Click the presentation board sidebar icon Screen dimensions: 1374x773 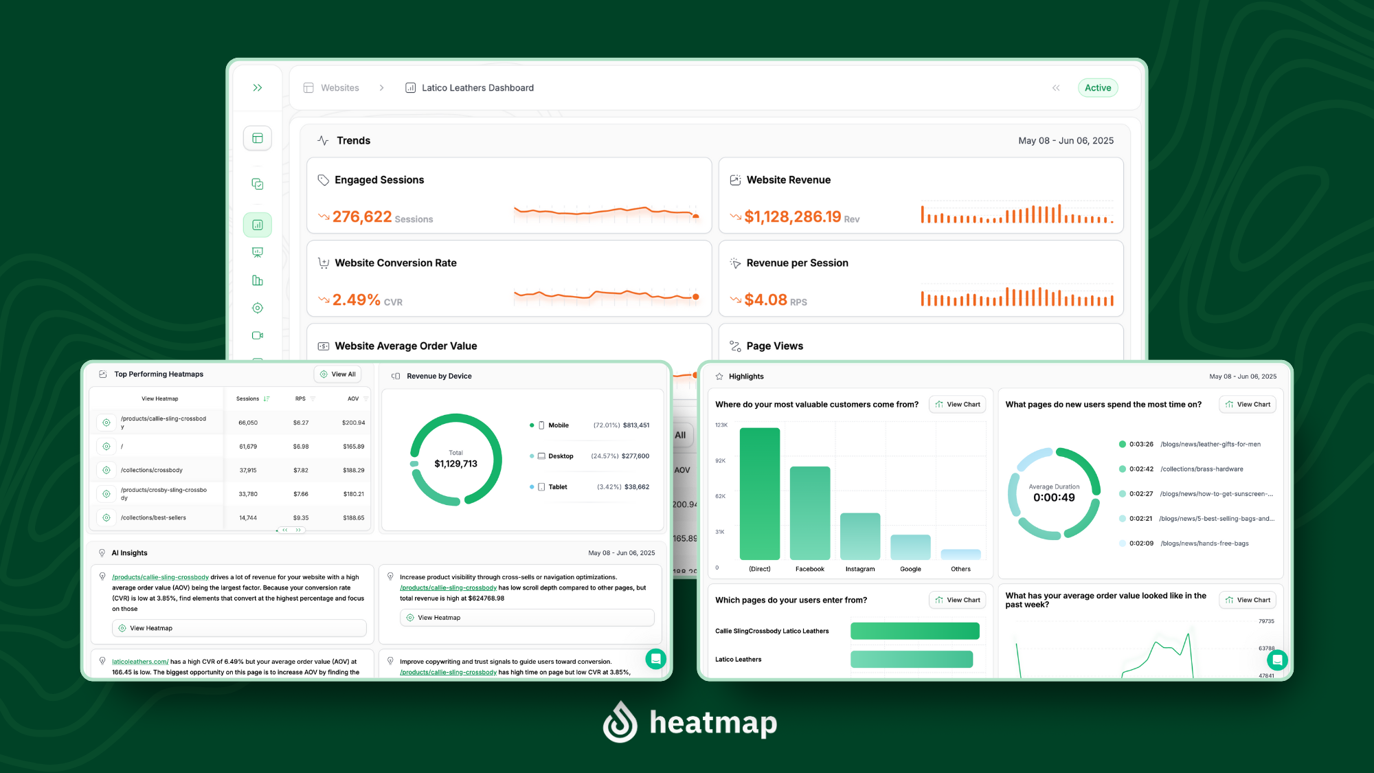click(257, 252)
